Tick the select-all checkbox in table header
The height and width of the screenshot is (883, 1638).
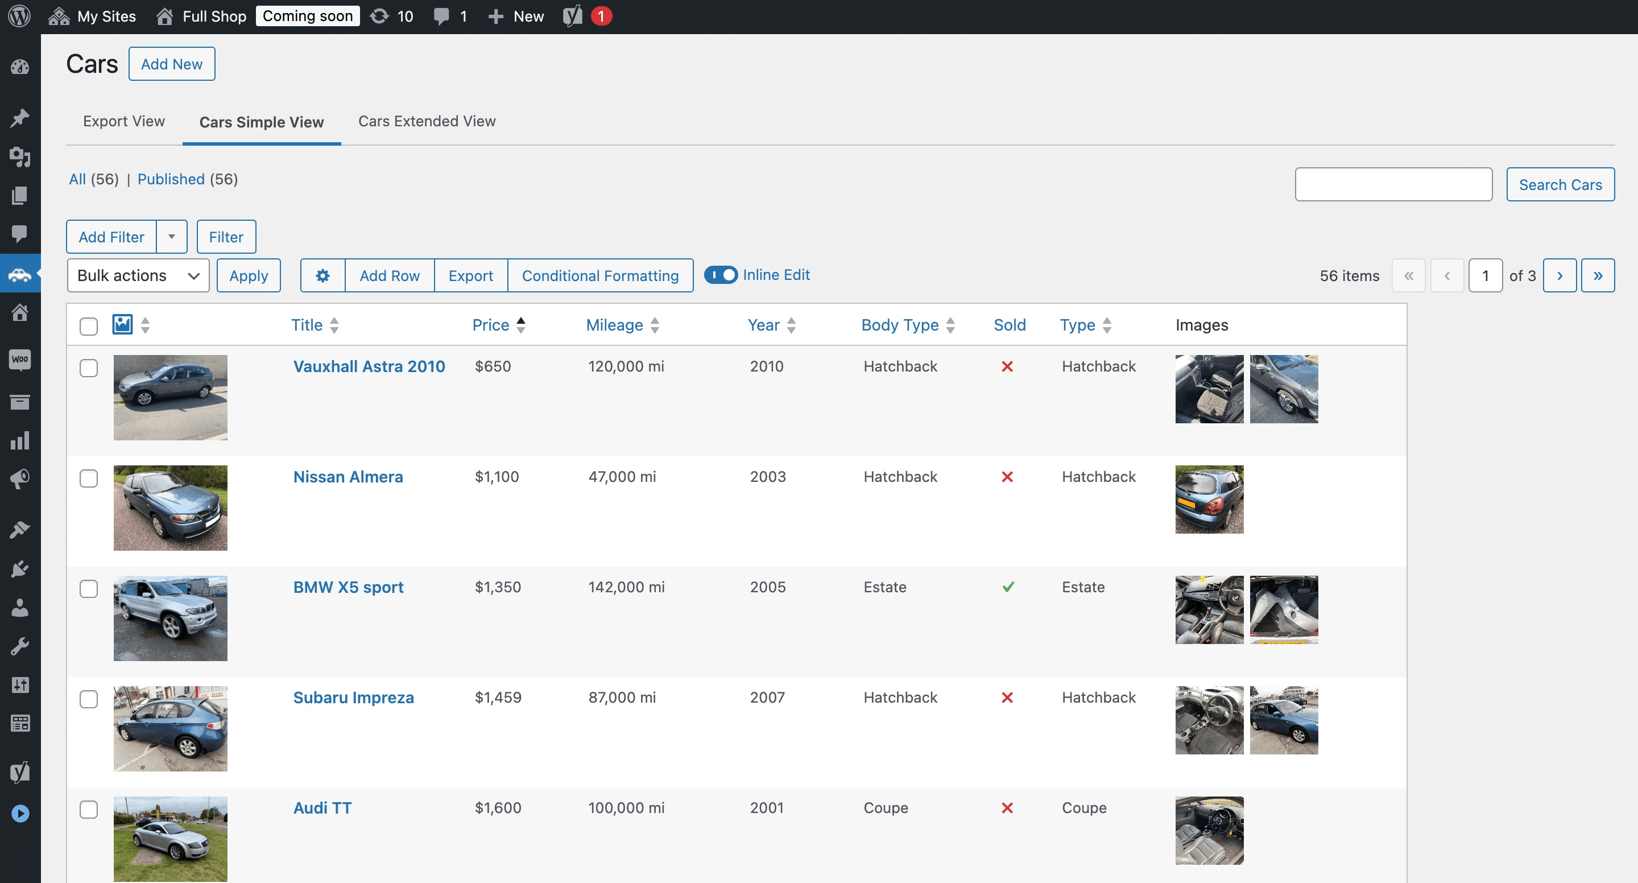tap(88, 327)
